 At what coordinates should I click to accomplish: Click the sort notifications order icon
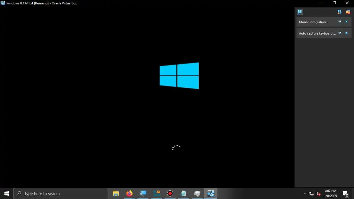pyautogui.click(x=340, y=12)
